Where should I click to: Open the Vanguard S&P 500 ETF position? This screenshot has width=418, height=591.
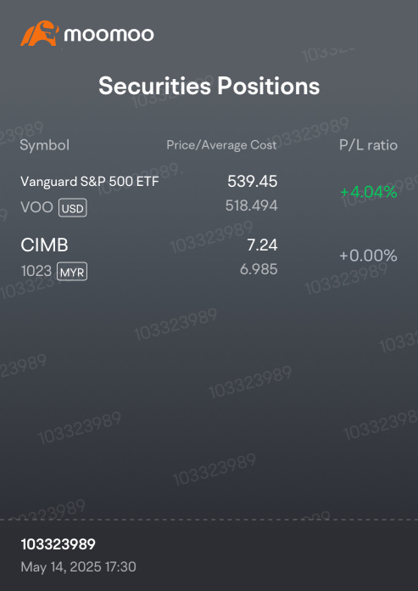pos(209,194)
